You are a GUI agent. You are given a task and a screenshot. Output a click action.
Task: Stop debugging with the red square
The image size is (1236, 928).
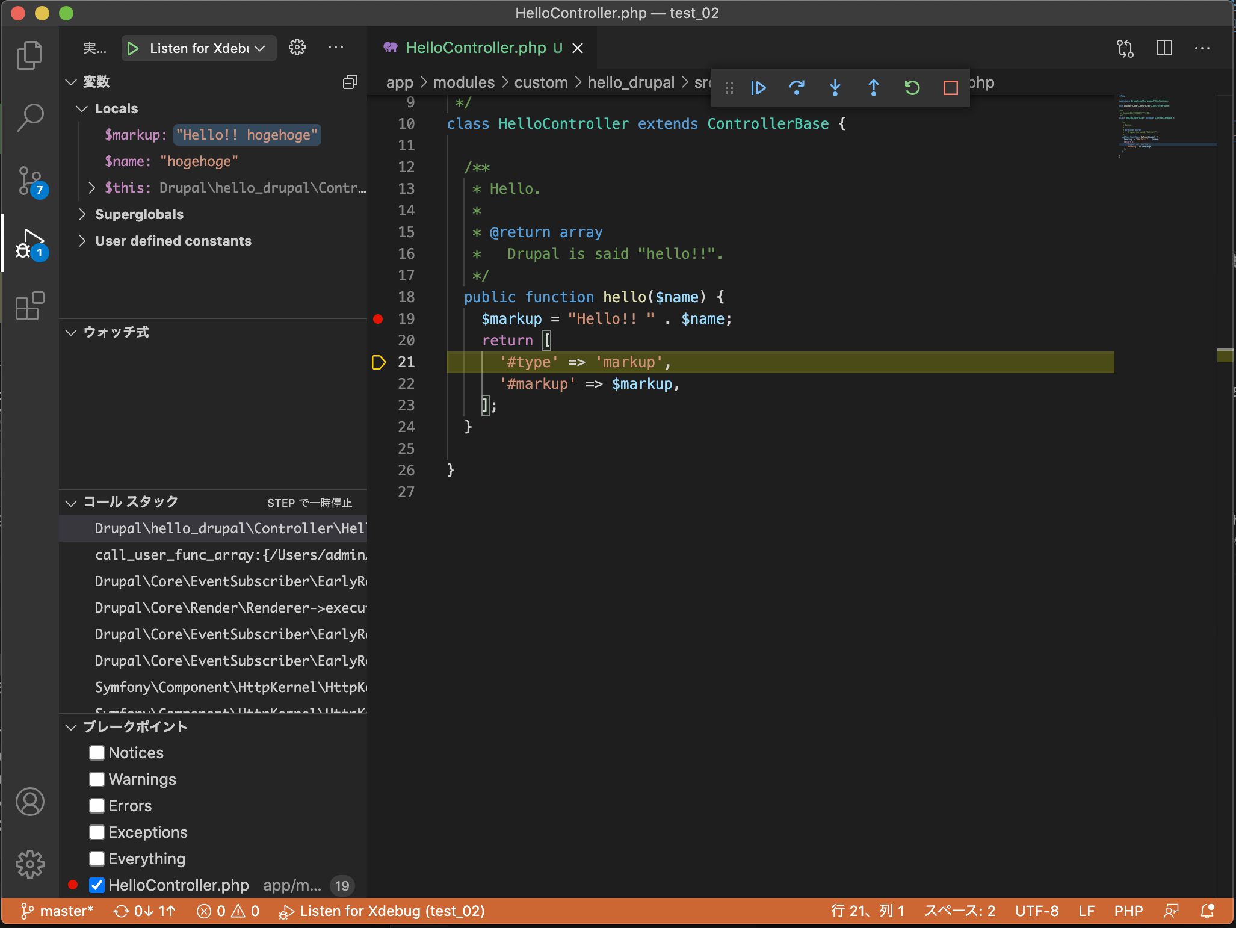950,88
